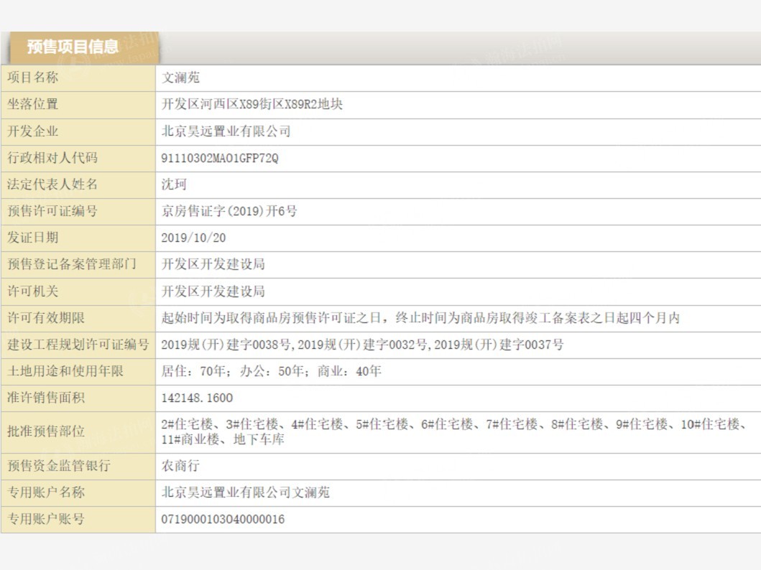Click the approved buildings list starting 2#住宅楼

click(x=453, y=432)
